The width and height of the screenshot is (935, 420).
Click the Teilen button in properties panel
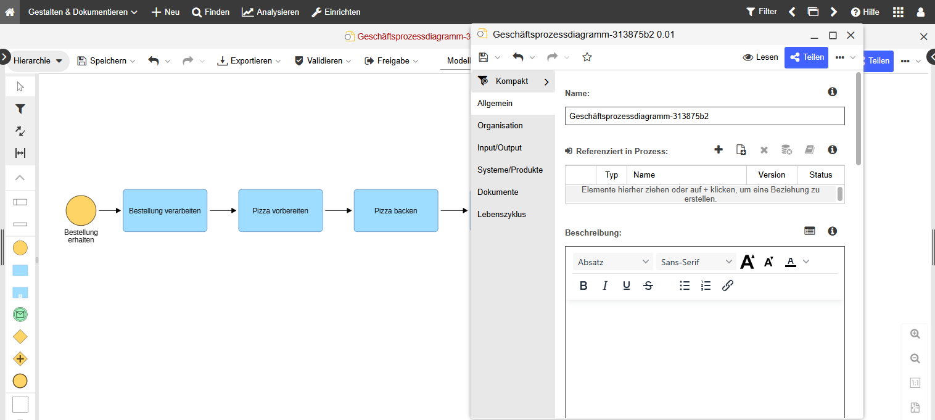(x=807, y=57)
